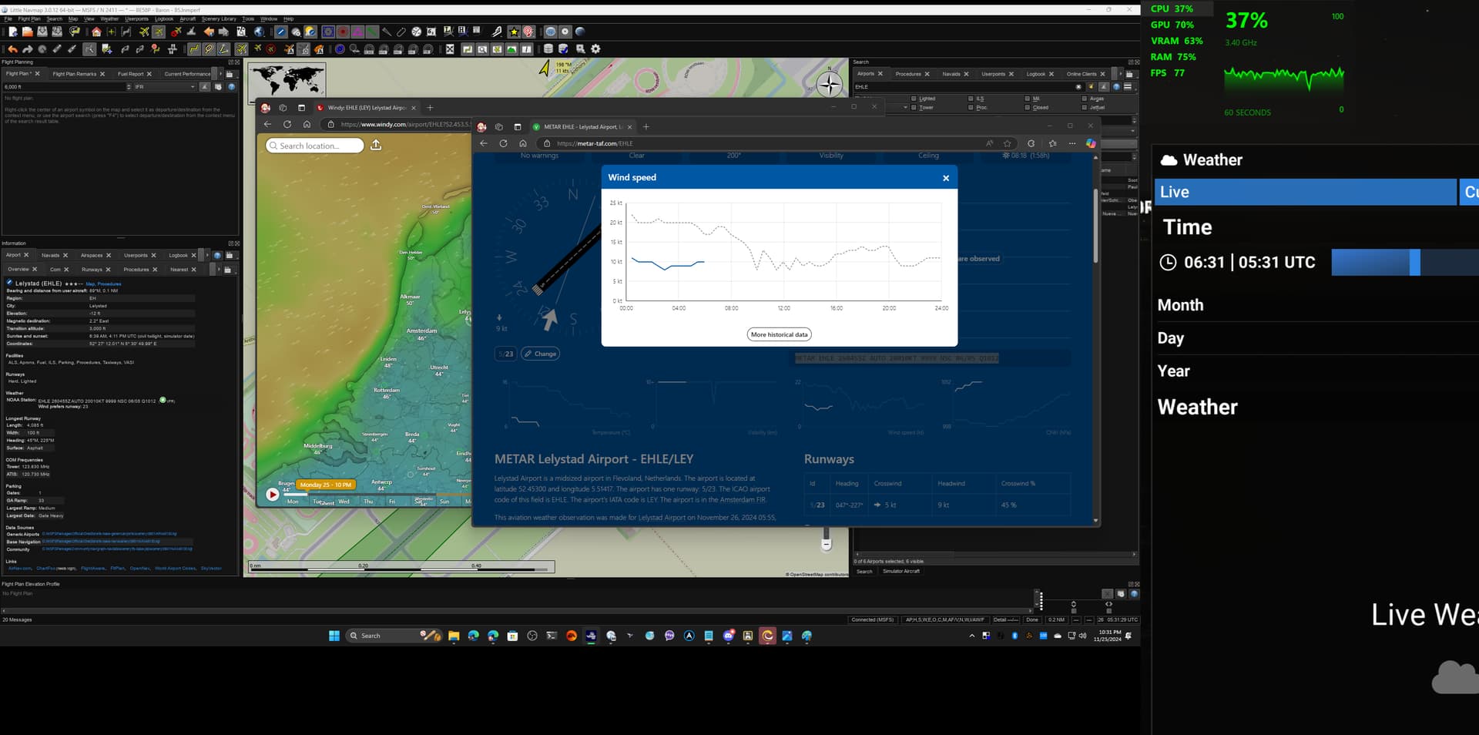The width and height of the screenshot is (1479, 735).
Task: Open the IFR flight rules dropdown
Action: click(x=166, y=87)
